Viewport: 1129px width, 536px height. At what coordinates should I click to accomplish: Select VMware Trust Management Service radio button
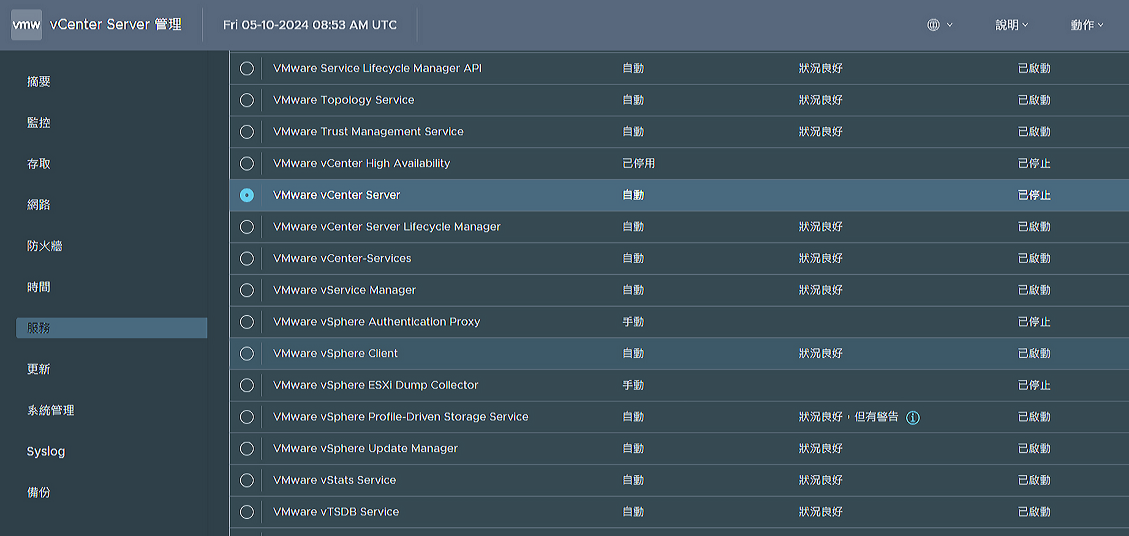[247, 132]
